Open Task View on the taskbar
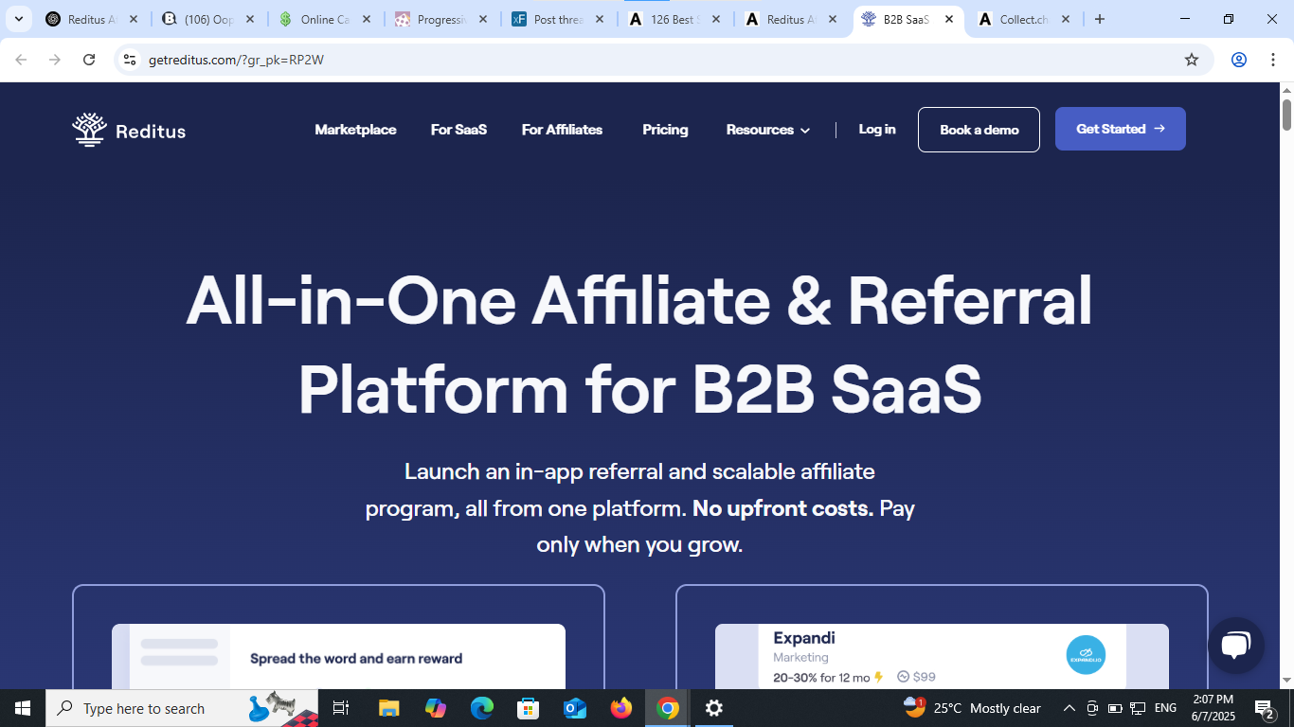 pyautogui.click(x=342, y=708)
